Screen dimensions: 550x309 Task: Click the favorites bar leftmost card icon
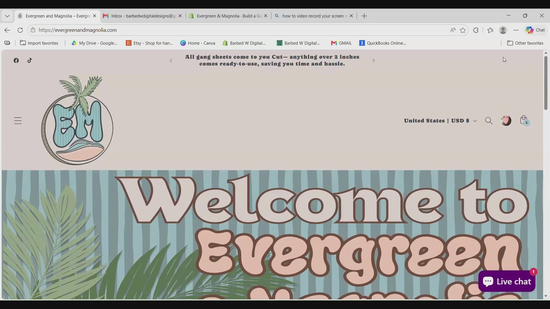(7, 43)
